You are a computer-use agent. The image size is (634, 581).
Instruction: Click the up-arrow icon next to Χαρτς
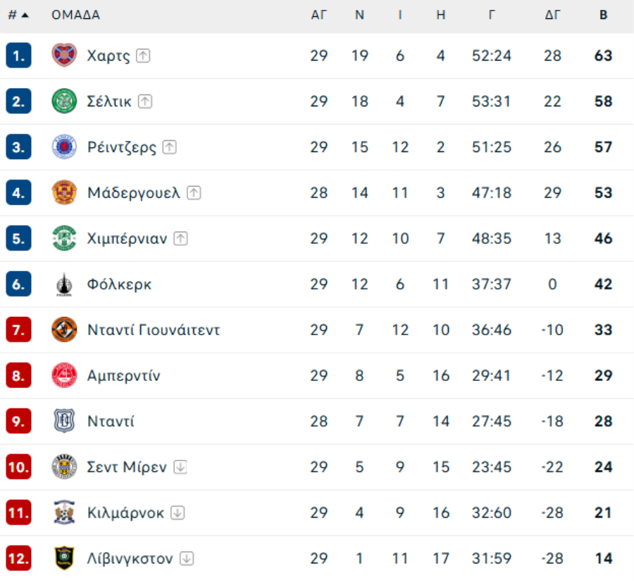(143, 56)
